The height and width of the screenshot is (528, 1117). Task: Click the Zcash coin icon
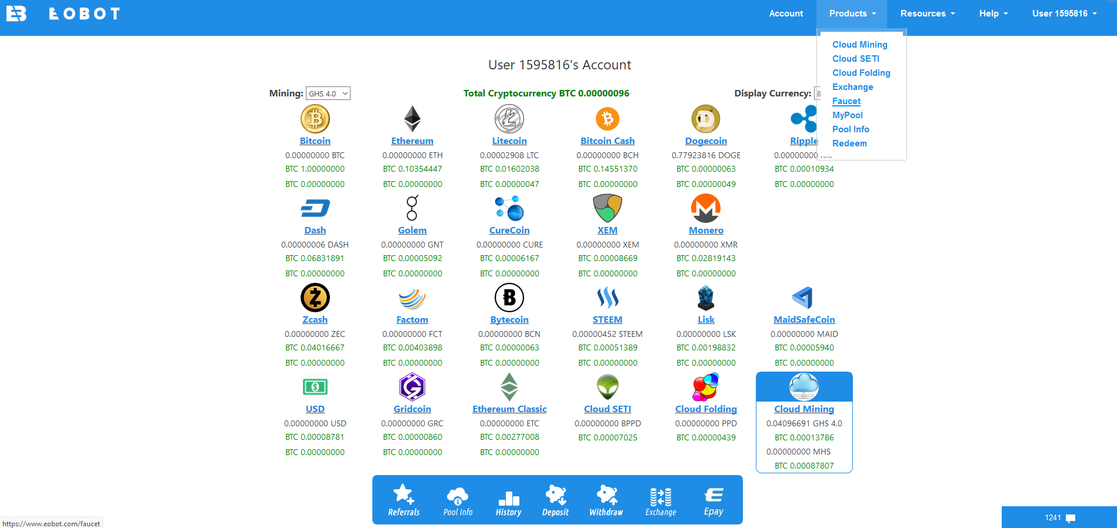pyautogui.click(x=315, y=298)
